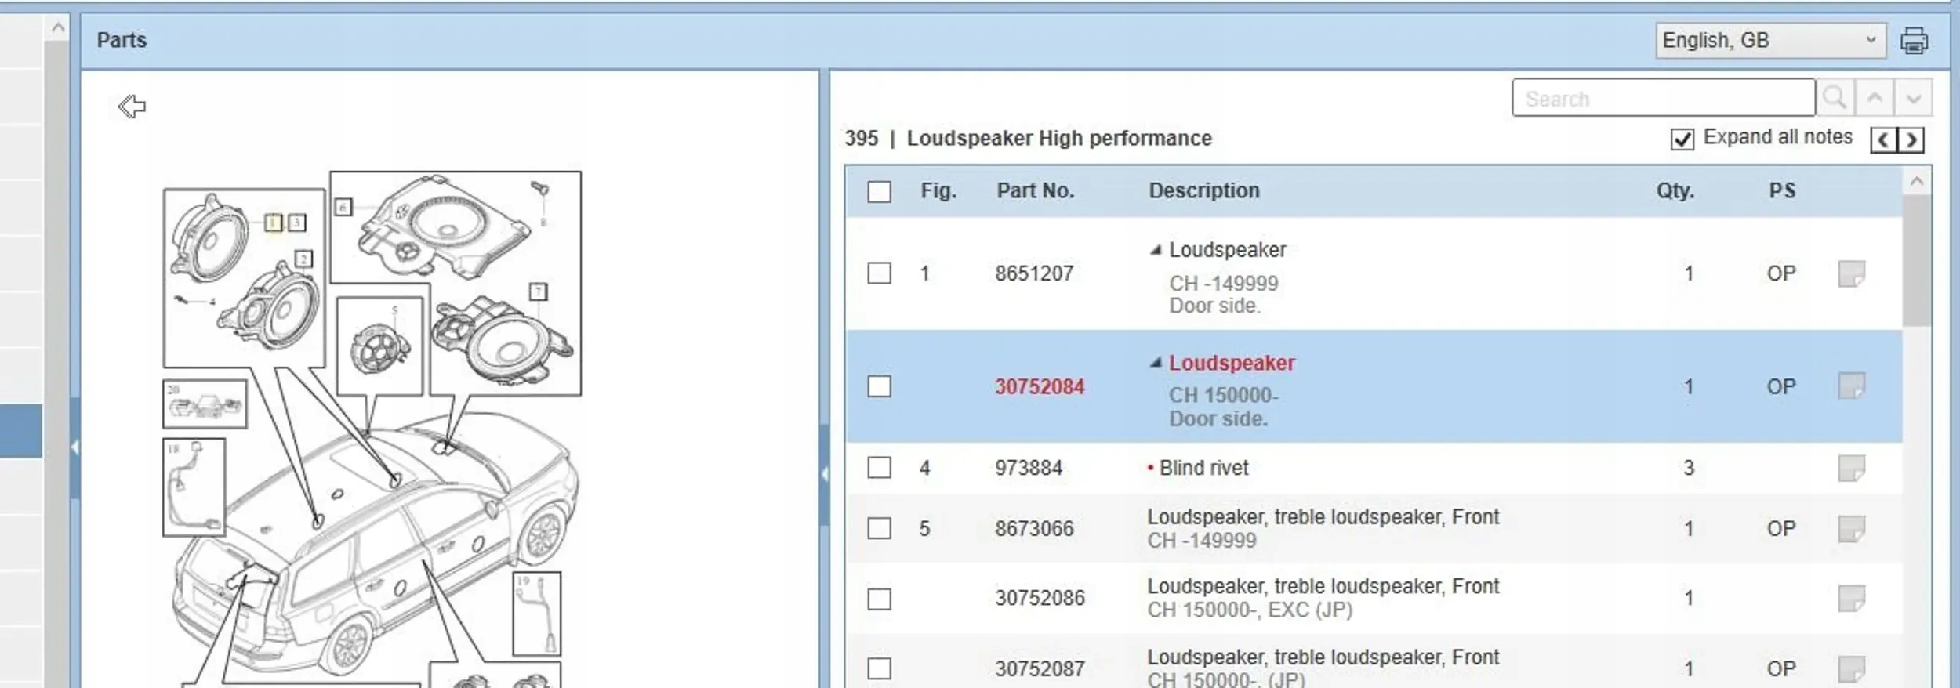Tick the checkbox for part 8651207
This screenshot has height=688, width=1960.
click(880, 273)
